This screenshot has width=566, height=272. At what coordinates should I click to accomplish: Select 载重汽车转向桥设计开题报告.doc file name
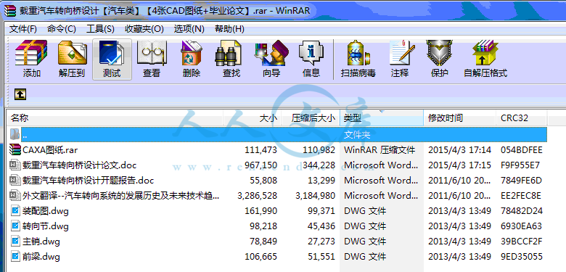89,181
